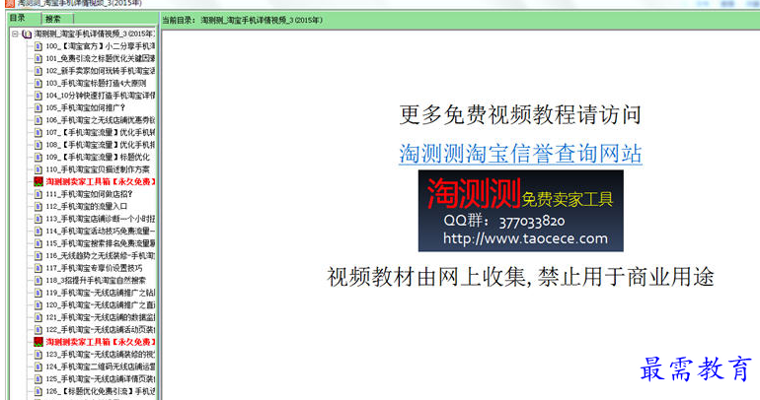Click the page icon beside item 125_手机淘宝-无线店铺详情页
Viewport: 760px width, 400px height.
click(38, 379)
